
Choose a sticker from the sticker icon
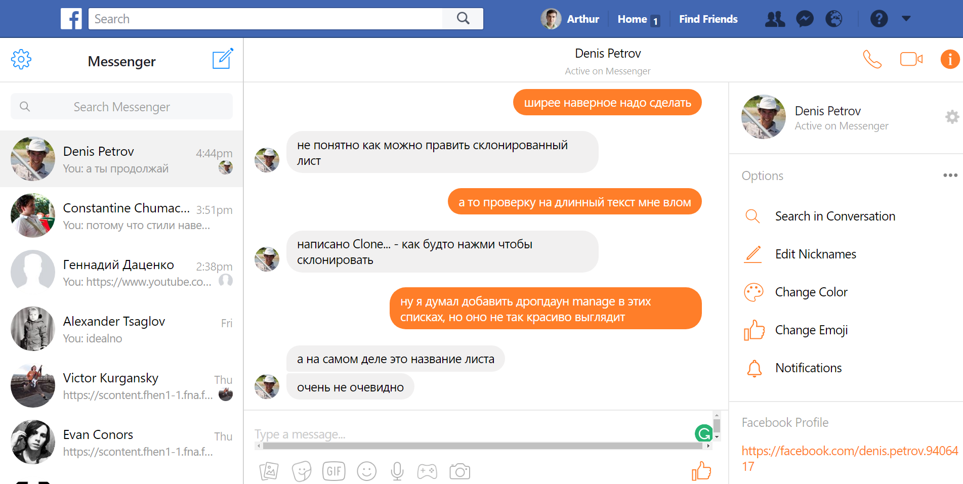click(302, 471)
